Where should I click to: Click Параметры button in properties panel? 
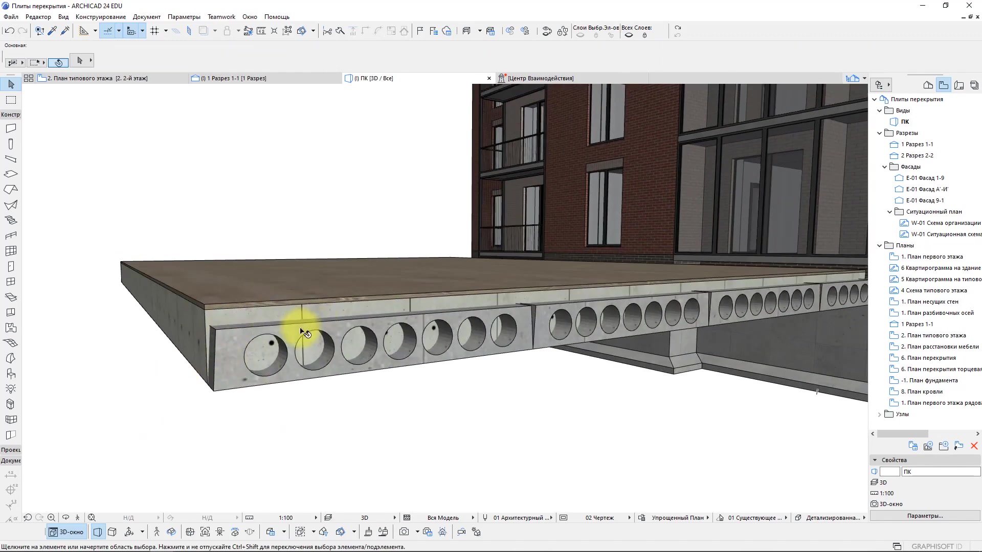pos(925,516)
